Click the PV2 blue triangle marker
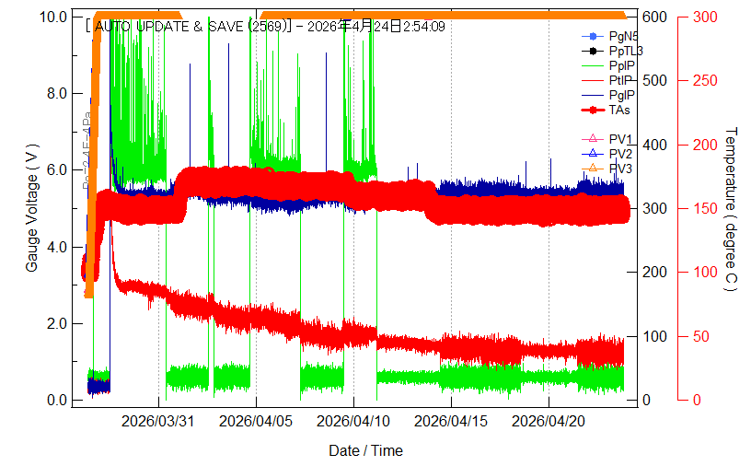Image resolution: width=751 pixels, height=466 pixels. coord(593,154)
